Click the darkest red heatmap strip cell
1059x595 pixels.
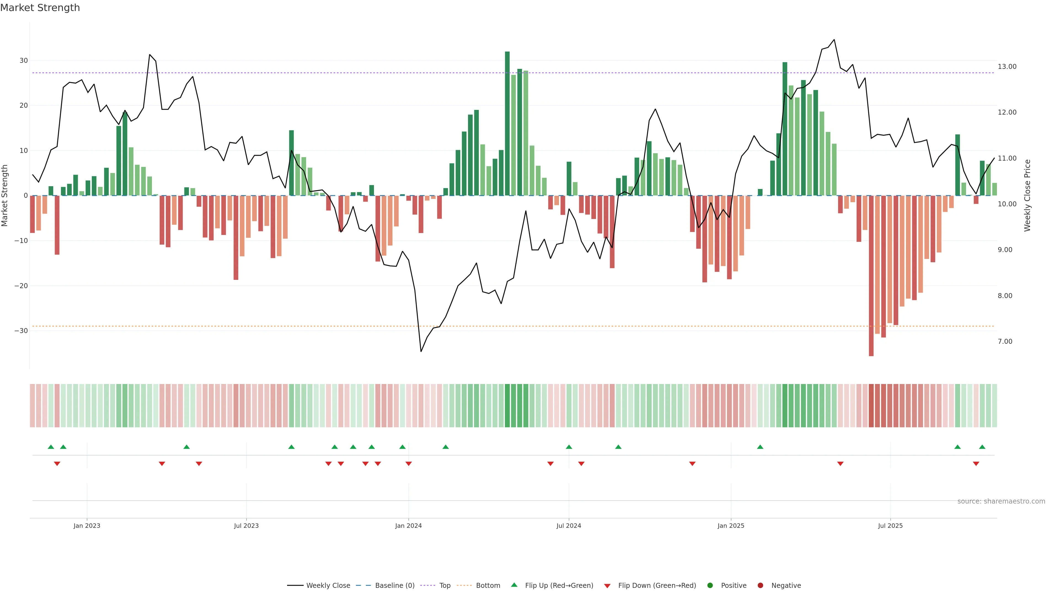click(871, 406)
